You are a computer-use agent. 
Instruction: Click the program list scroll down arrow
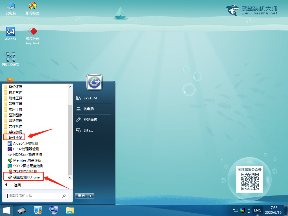70,178
